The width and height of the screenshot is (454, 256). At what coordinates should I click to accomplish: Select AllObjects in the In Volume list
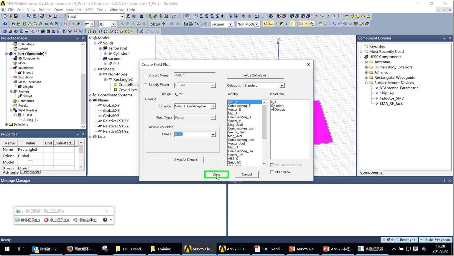tap(278, 110)
